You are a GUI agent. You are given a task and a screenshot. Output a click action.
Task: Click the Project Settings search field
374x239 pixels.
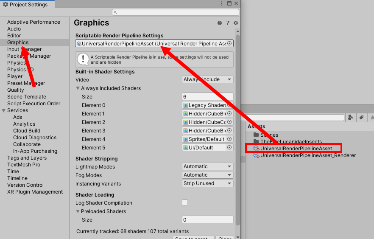click(176, 12)
